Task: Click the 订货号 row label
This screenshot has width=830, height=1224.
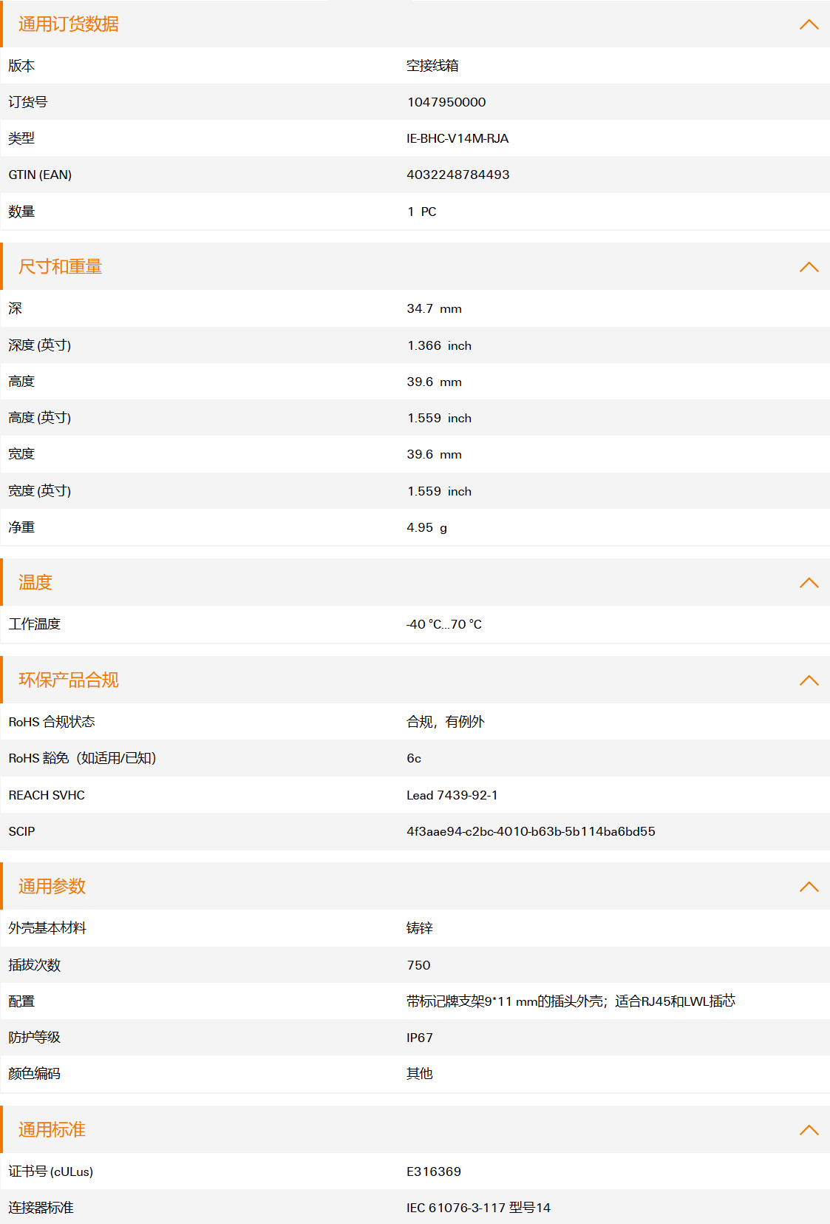Action: pyautogui.click(x=28, y=102)
